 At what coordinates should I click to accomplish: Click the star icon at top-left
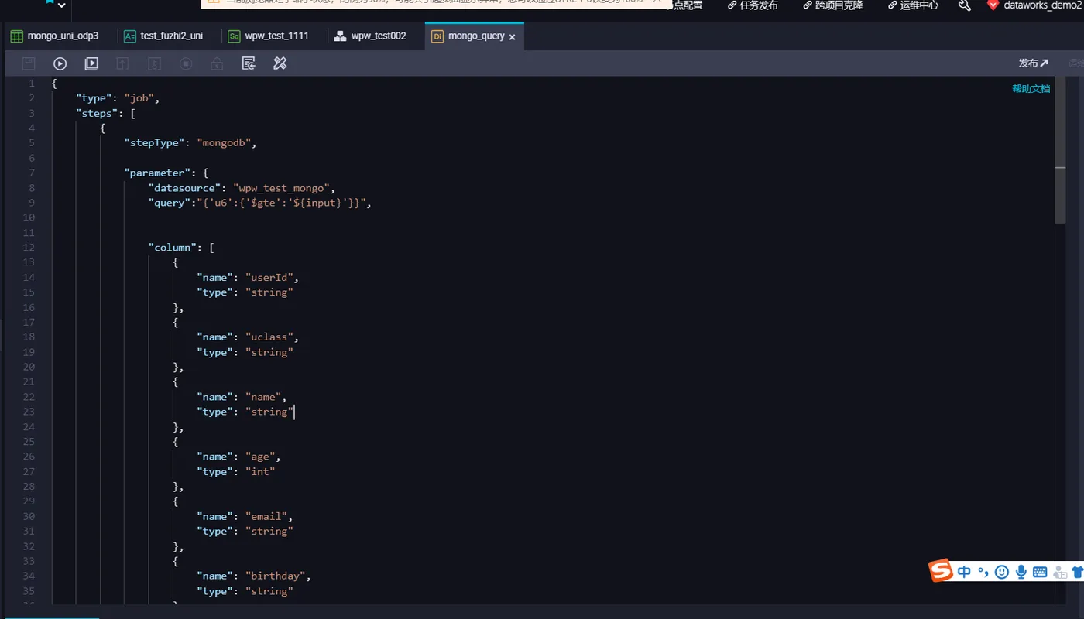point(50,2)
